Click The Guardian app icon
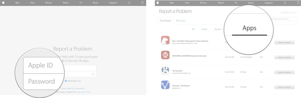The width and height of the screenshot is (301, 98). [x=165, y=70]
